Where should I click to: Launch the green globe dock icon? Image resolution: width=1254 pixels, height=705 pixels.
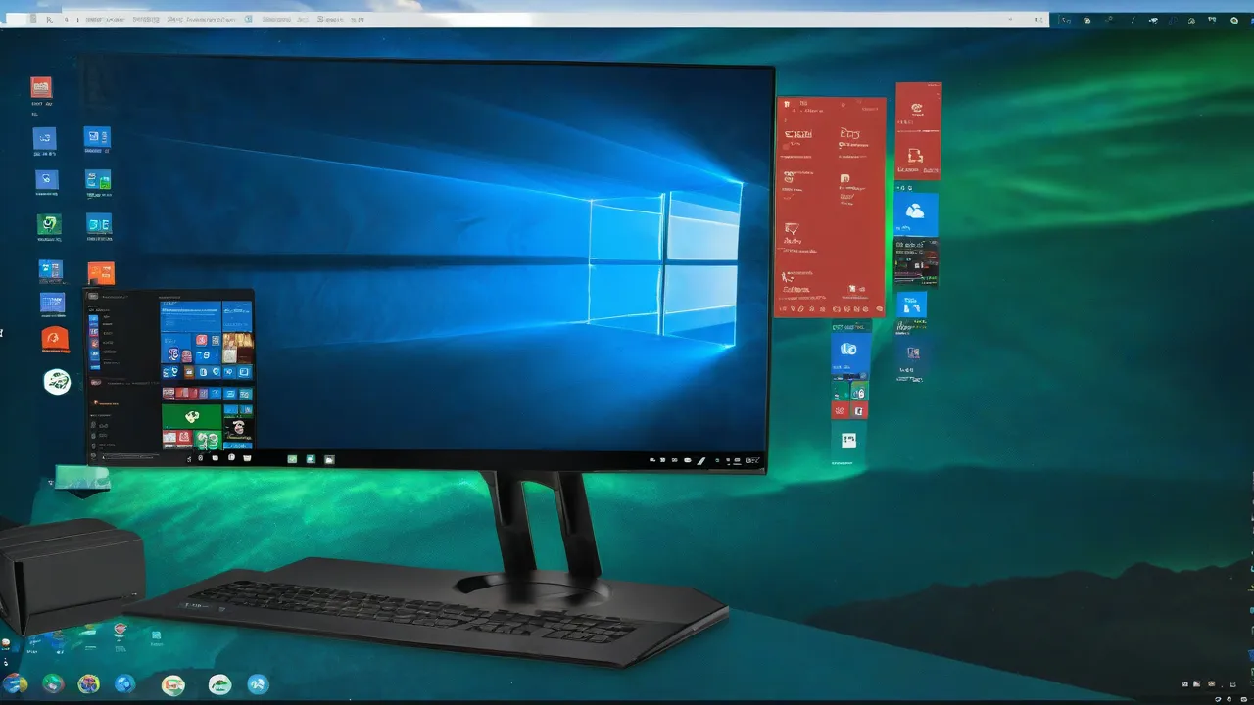pos(53,683)
